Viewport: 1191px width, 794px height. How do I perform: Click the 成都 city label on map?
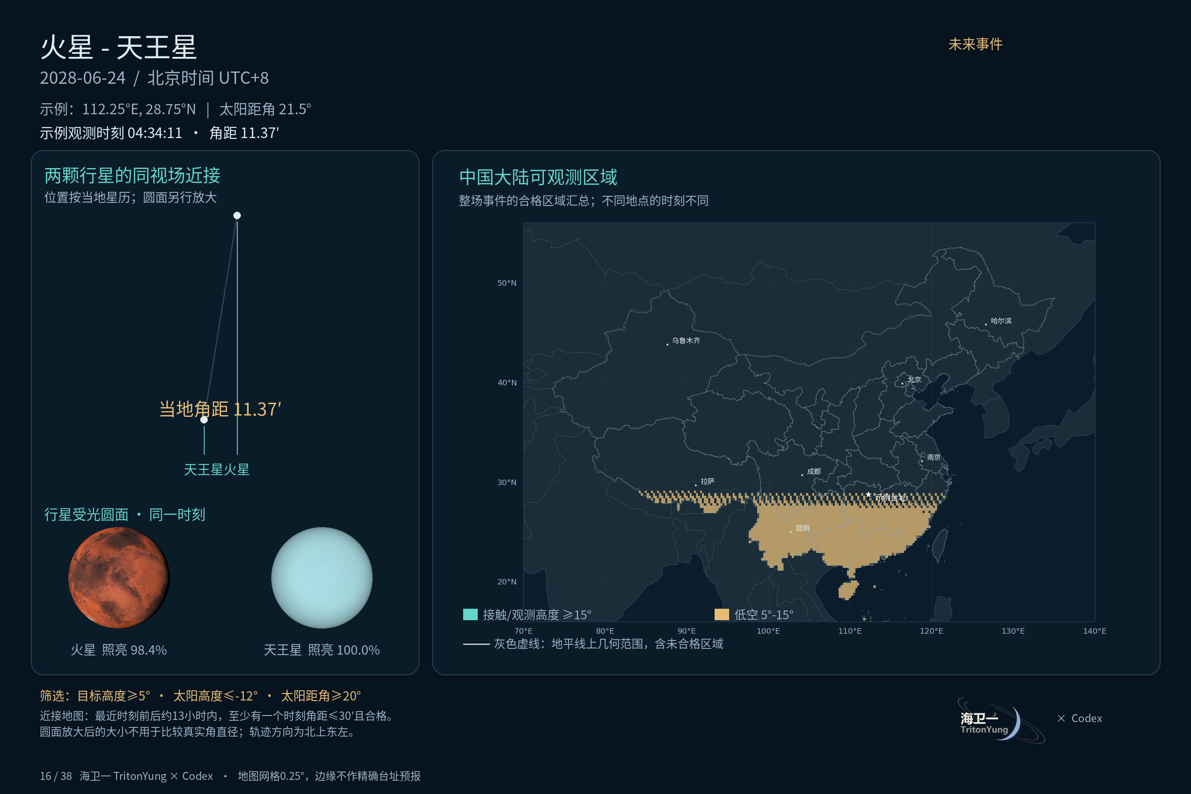814,472
